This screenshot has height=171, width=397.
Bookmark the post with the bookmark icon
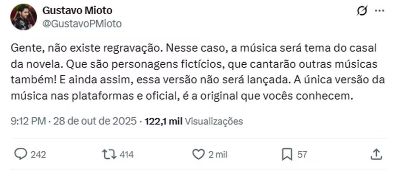(x=287, y=154)
